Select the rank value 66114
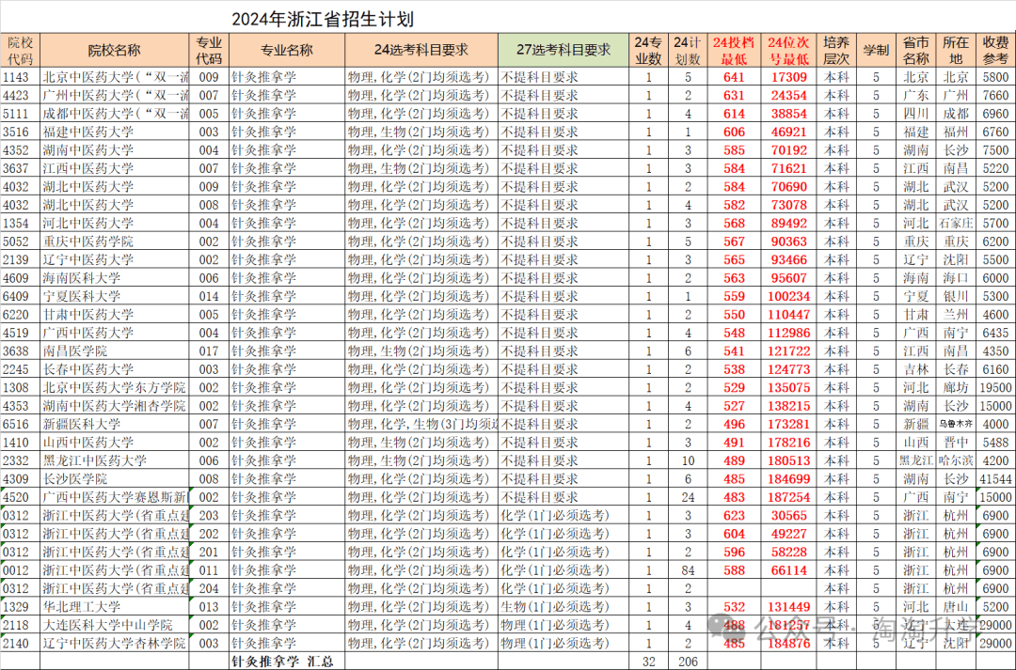Viewport: 1016px width, 670px height. (788, 570)
